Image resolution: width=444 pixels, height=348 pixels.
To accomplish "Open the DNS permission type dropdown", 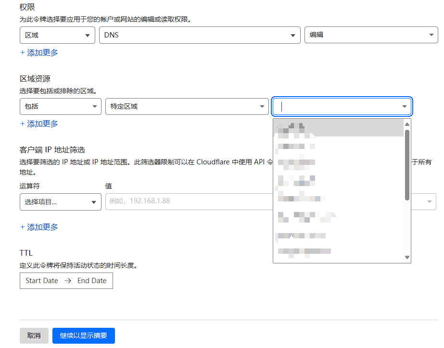I will 198,35.
